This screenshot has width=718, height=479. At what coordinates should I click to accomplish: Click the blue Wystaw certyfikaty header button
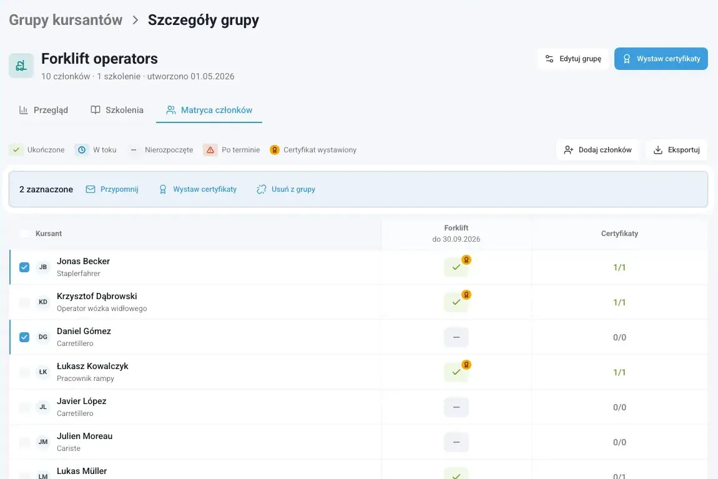(661, 59)
